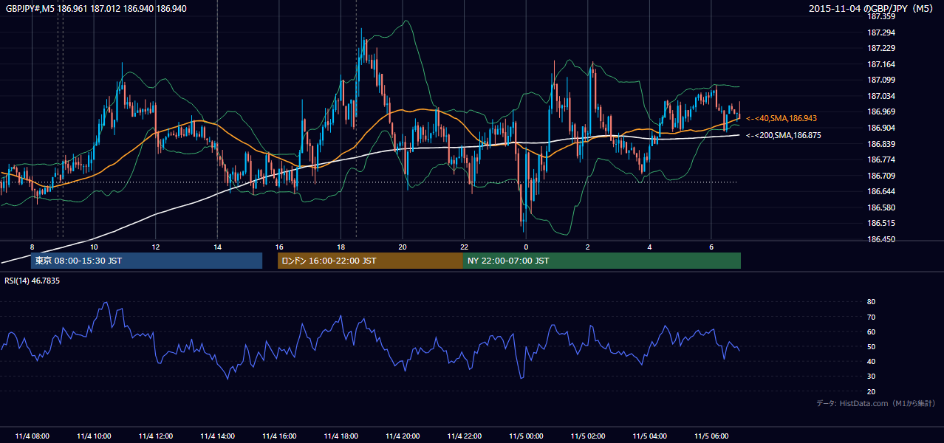The image size is (944, 443).
Task: Click hour marker 18 under price chart
Action: 341,247
